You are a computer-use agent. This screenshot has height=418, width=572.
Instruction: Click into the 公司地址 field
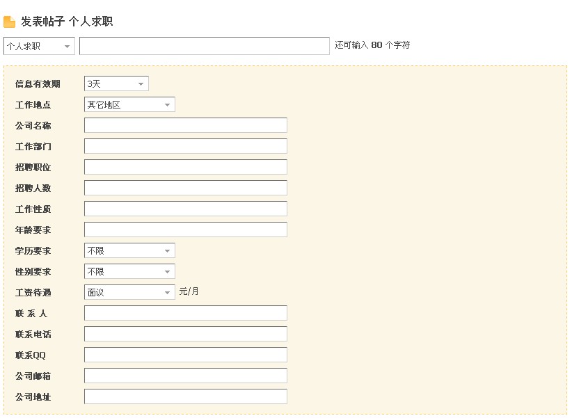click(185, 397)
